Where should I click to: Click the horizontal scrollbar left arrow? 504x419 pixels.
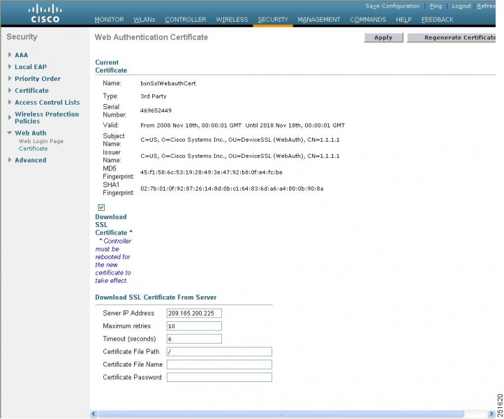94,414
